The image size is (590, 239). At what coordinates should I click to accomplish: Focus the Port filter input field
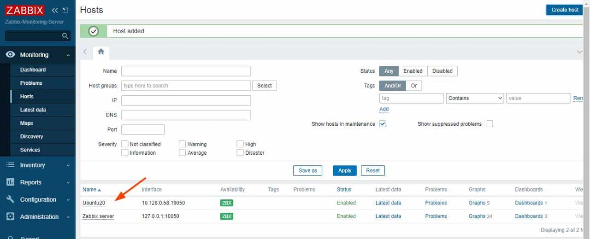143,130
